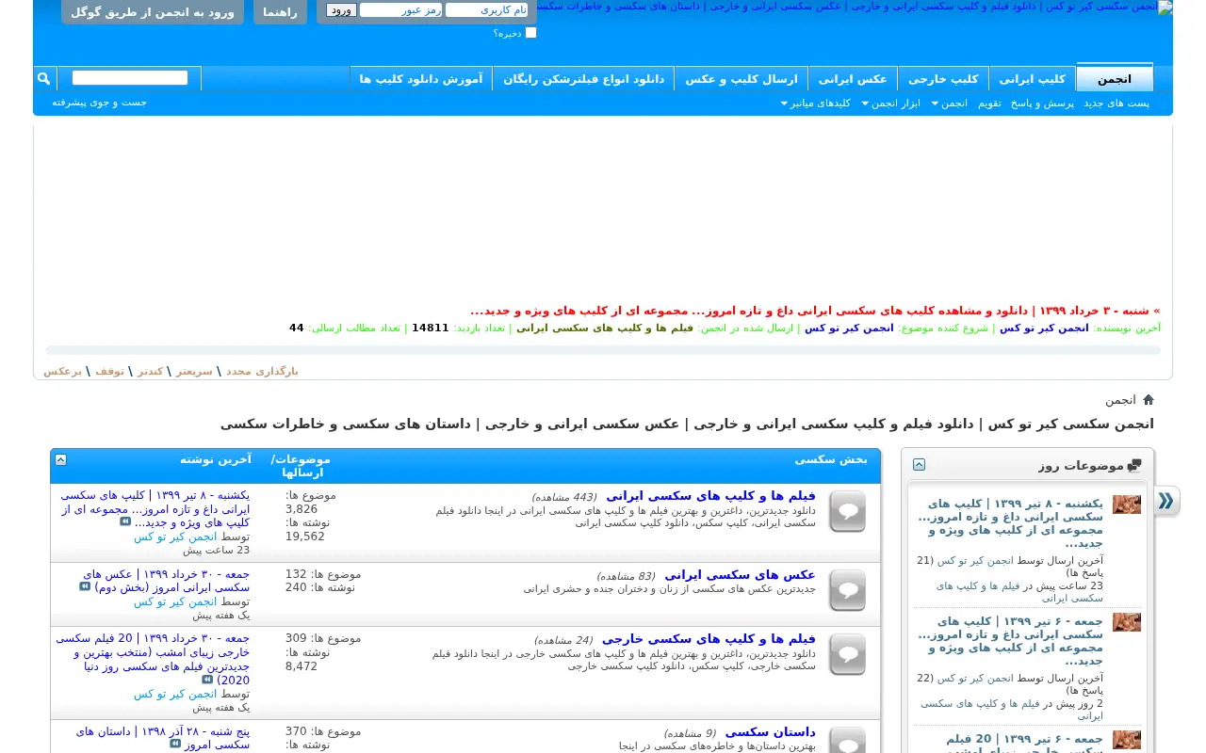Screen dimensions: 1206x753
Task: Open the عکس ایرانی tab
Action: pyautogui.click(x=853, y=78)
